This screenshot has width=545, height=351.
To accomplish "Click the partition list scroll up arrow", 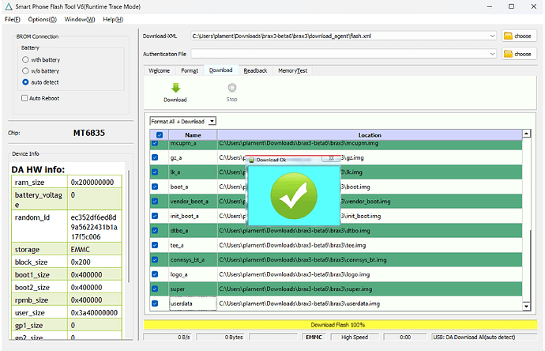I will (527, 134).
